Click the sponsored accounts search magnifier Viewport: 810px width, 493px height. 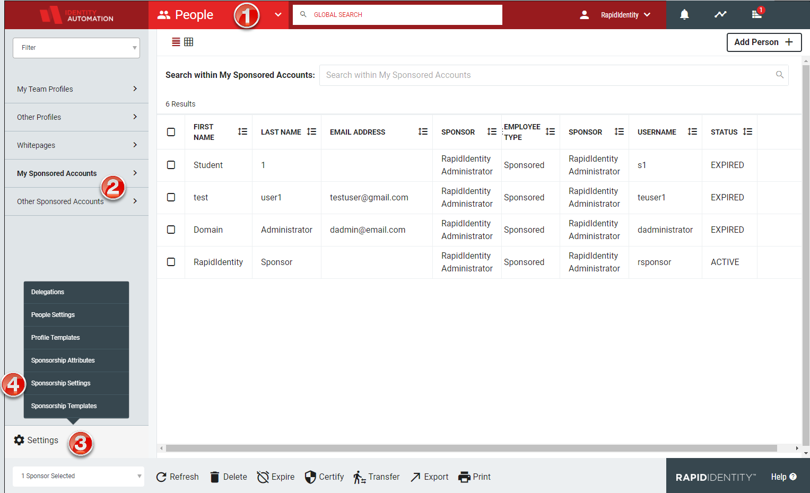[780, 75]
